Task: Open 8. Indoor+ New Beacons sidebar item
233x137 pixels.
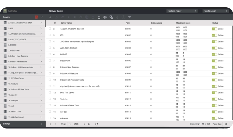Action: (x=22, y=56)
